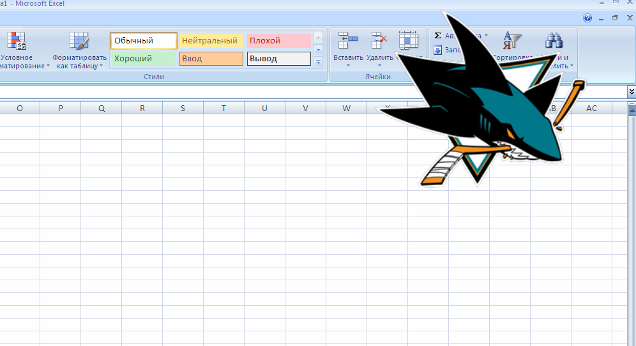Select column T header
This screenshot has width=636, height=346.
coord(224,109)
